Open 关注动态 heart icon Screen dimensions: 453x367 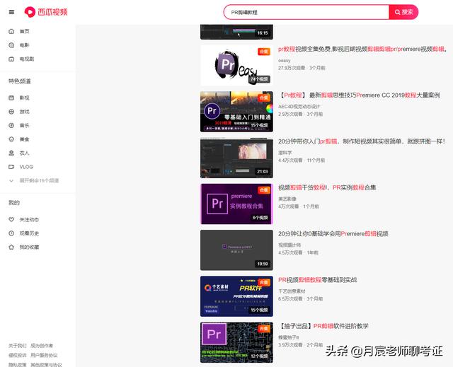pos(11,220)
